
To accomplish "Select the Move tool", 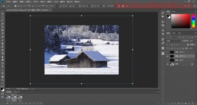I will pos(3,14).
